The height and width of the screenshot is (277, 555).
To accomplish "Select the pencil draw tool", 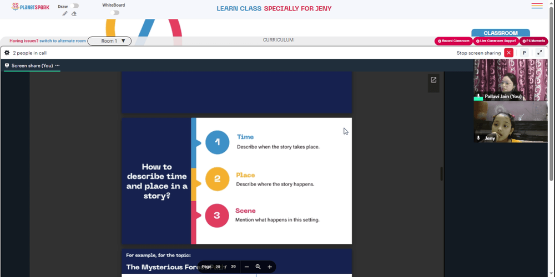I will [x=65, y=13].
